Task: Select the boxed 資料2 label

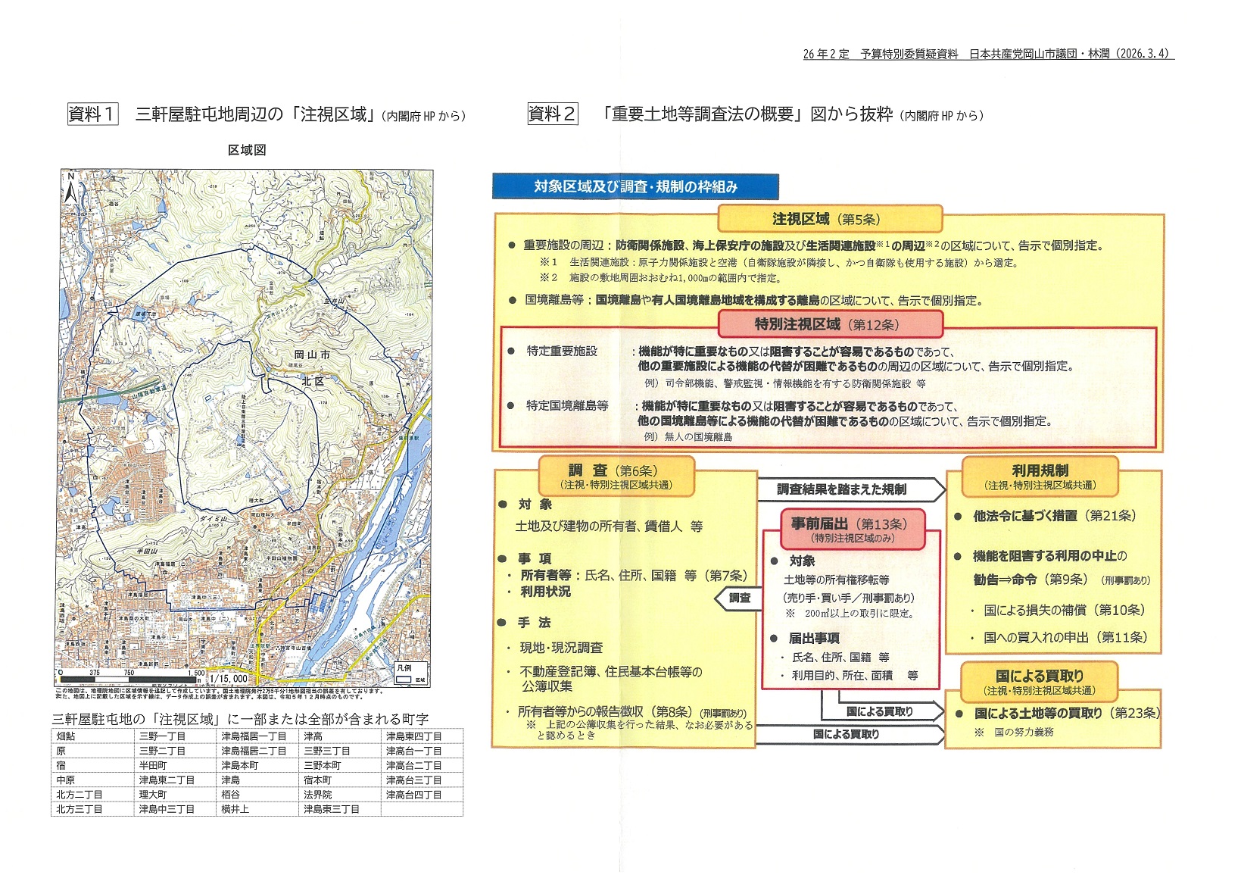Action: (x=552, y=114)
